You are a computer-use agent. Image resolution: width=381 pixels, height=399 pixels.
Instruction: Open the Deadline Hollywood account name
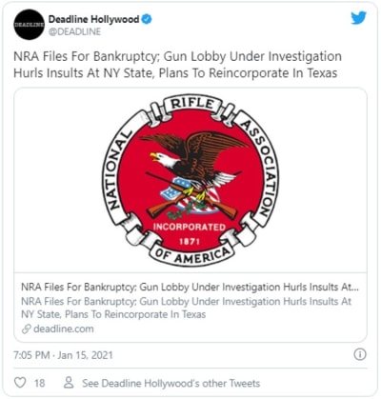[93, 19]
